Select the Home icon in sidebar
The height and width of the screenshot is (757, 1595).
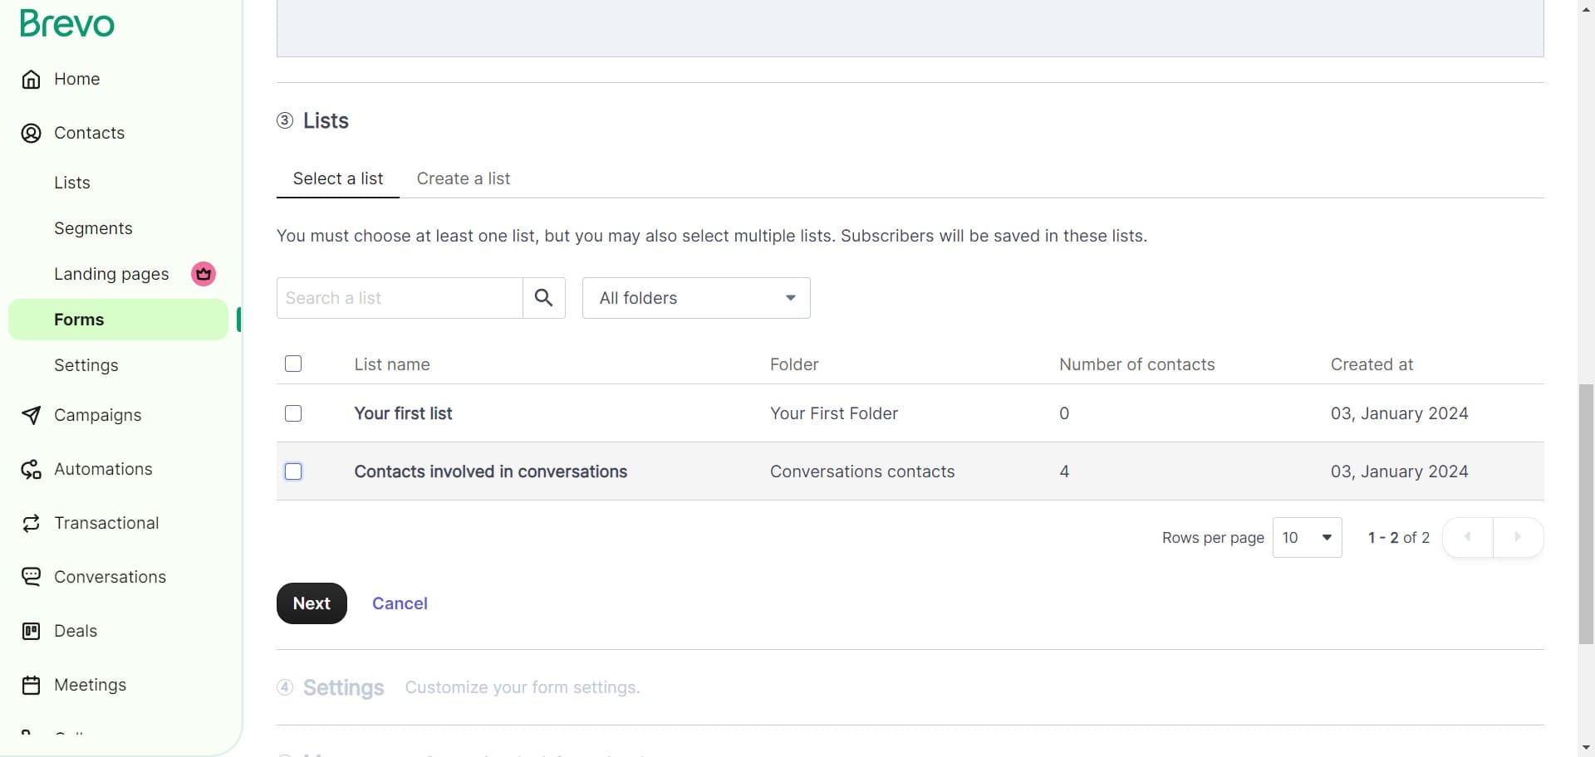[x=31, y=79]
